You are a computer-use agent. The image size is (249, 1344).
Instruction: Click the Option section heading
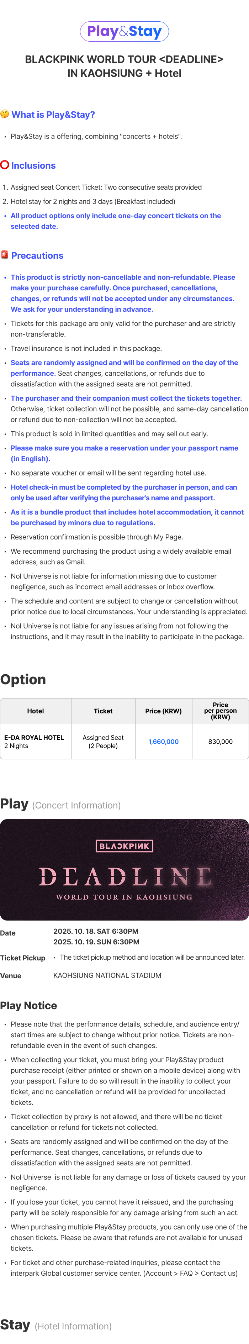[23, 679]
